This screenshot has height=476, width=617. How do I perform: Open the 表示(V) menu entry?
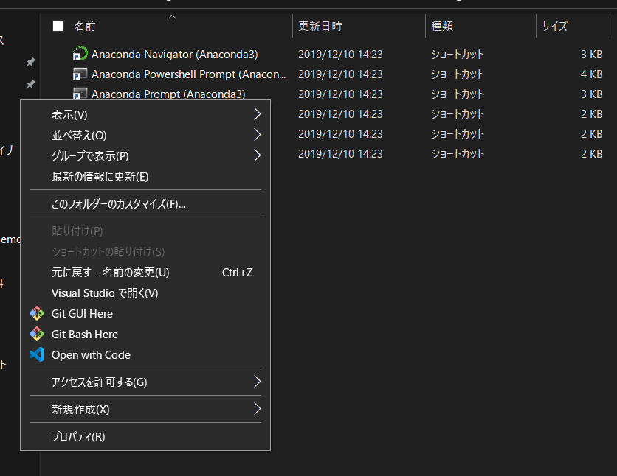click(145, 115)
